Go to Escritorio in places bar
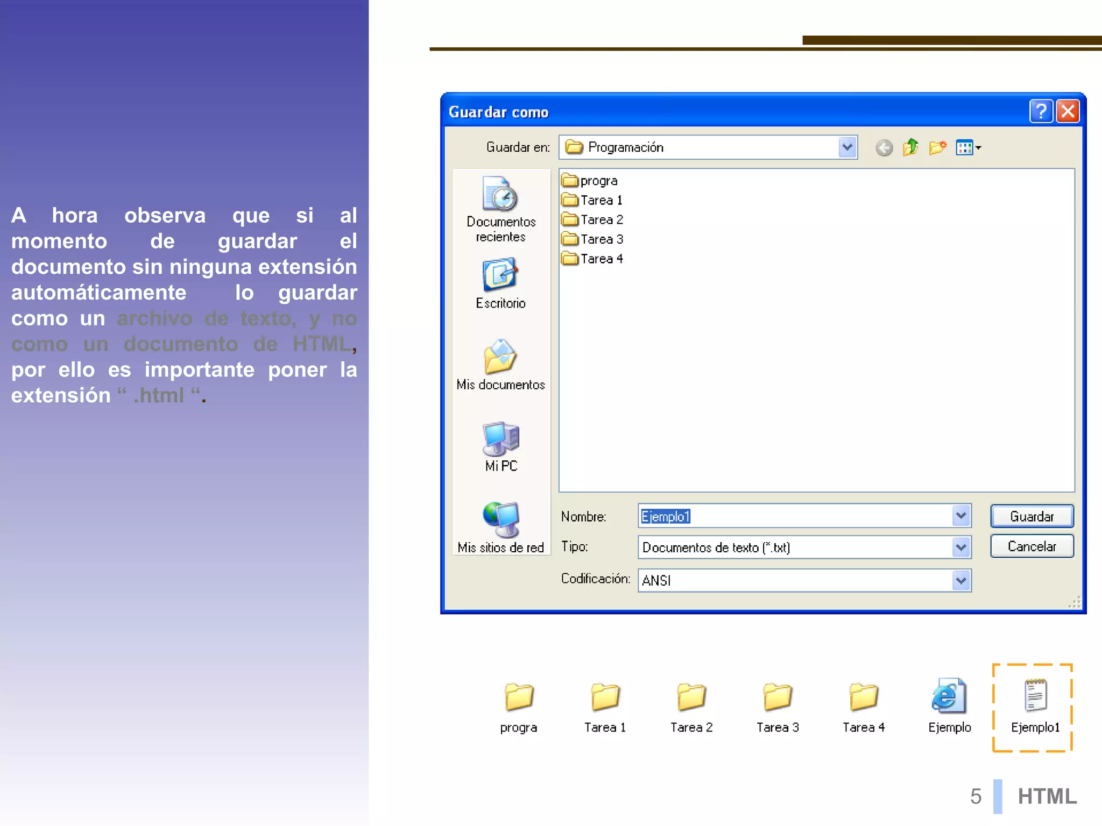This screenshot has height=826, width=1102. (x=500, y=284)
